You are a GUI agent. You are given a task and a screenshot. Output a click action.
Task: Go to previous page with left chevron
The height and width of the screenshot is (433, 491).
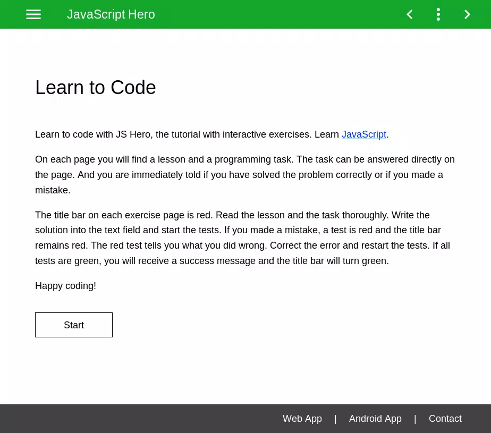pyautogui.click(x=410, y=14)
